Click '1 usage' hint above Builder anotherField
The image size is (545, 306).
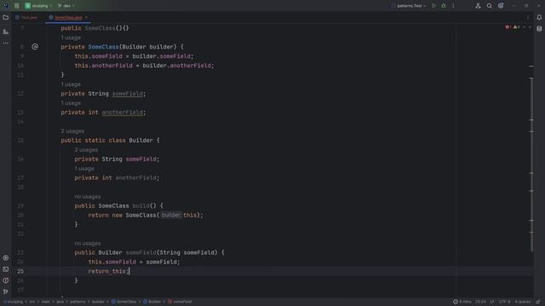(x=84, y=168)
